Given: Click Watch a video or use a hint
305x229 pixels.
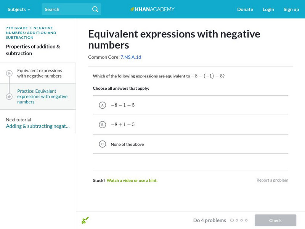Looking at the screenshot, I should point(132,181).
